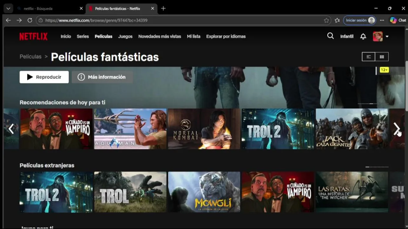
Task: Click the profile avatar picture
Action: [378, 36]
